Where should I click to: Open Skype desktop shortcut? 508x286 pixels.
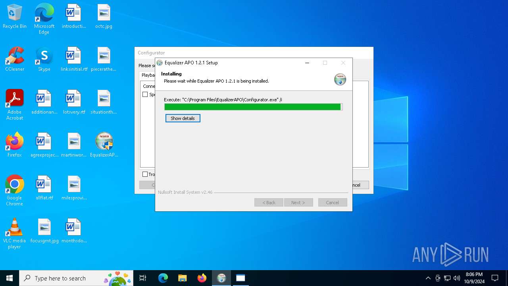pos(44,60)
